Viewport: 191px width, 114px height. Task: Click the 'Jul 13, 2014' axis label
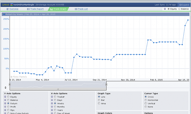pyautogui.click(x=71, y=80)
